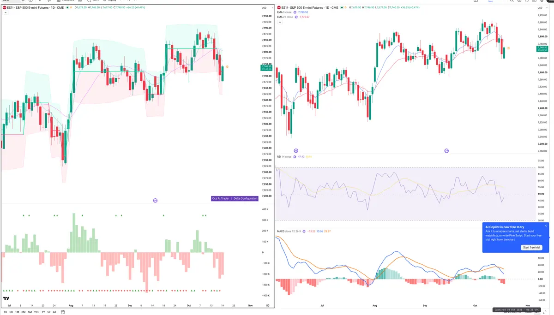This screenshot has width=554, height=315.
Task: Select the RSI 14 close legend
Action: click(x=284, y=157)
